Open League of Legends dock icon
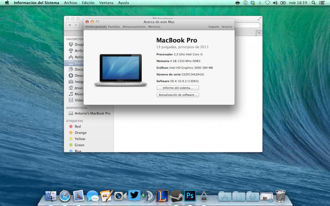The image size is (330, 206). (162, 196)
